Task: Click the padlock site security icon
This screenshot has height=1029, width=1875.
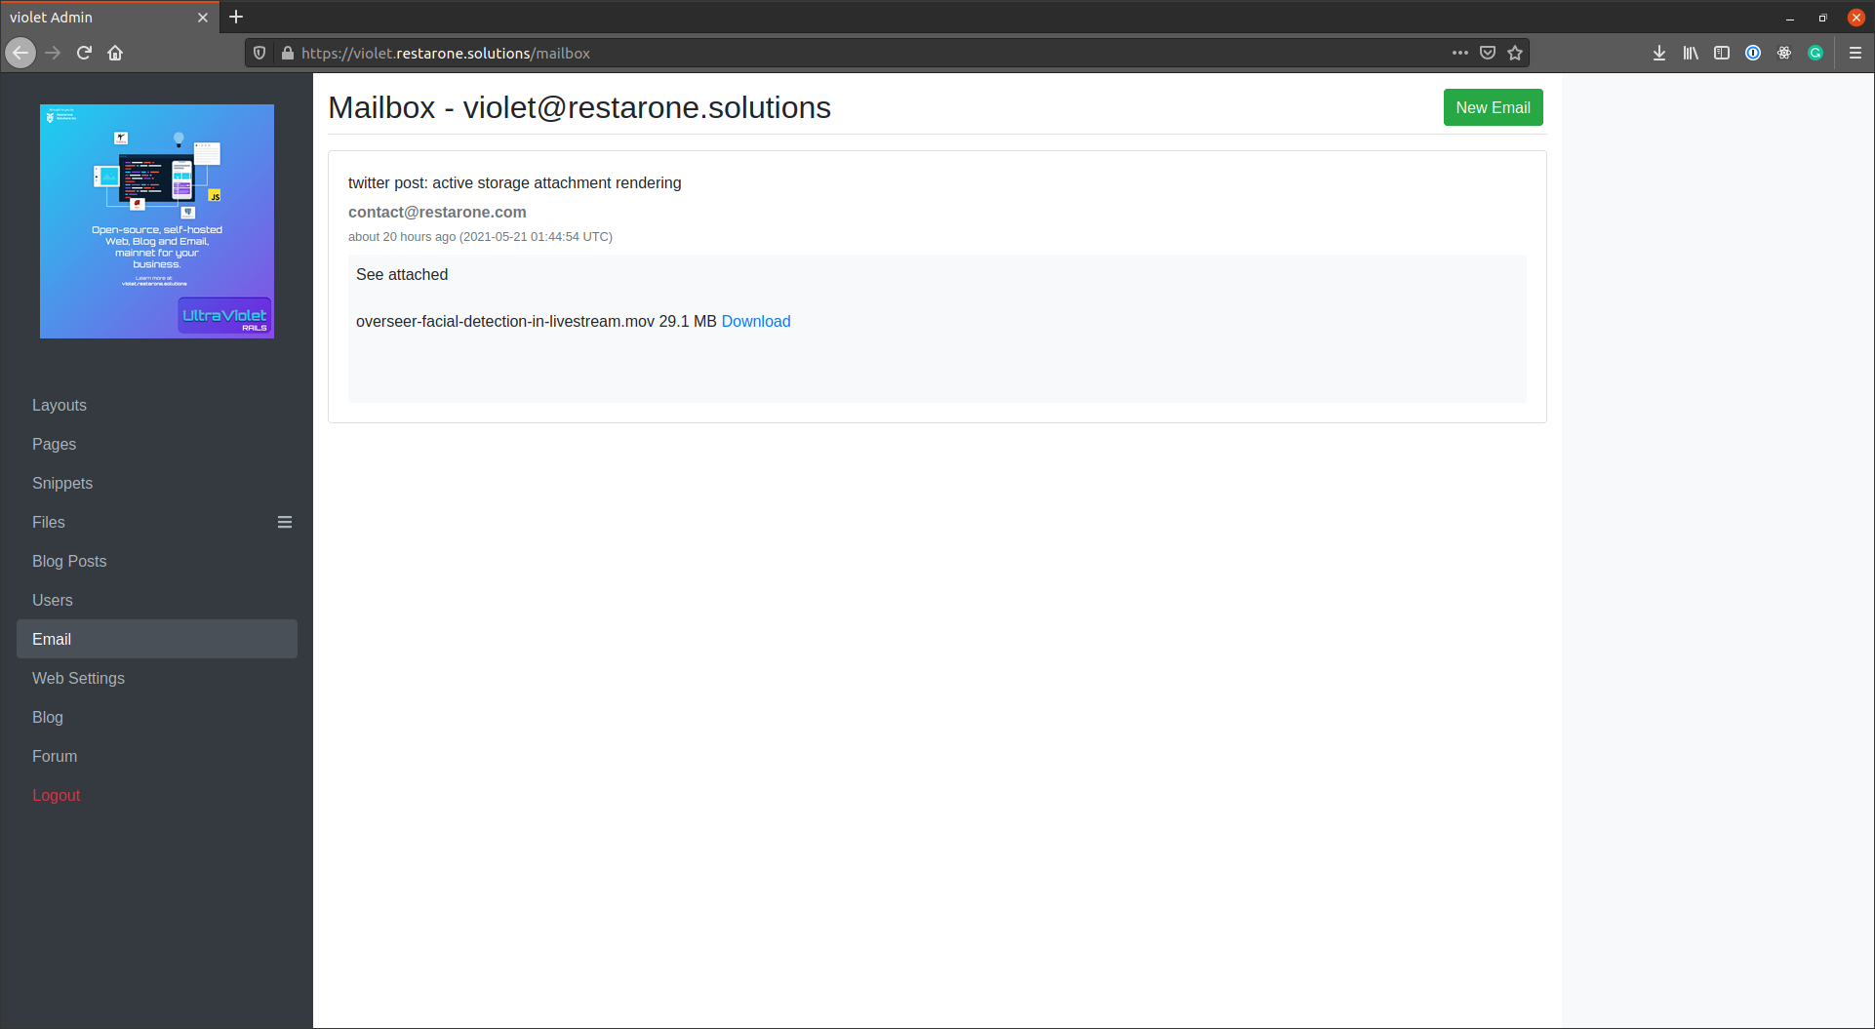Action: pos(288,53)
